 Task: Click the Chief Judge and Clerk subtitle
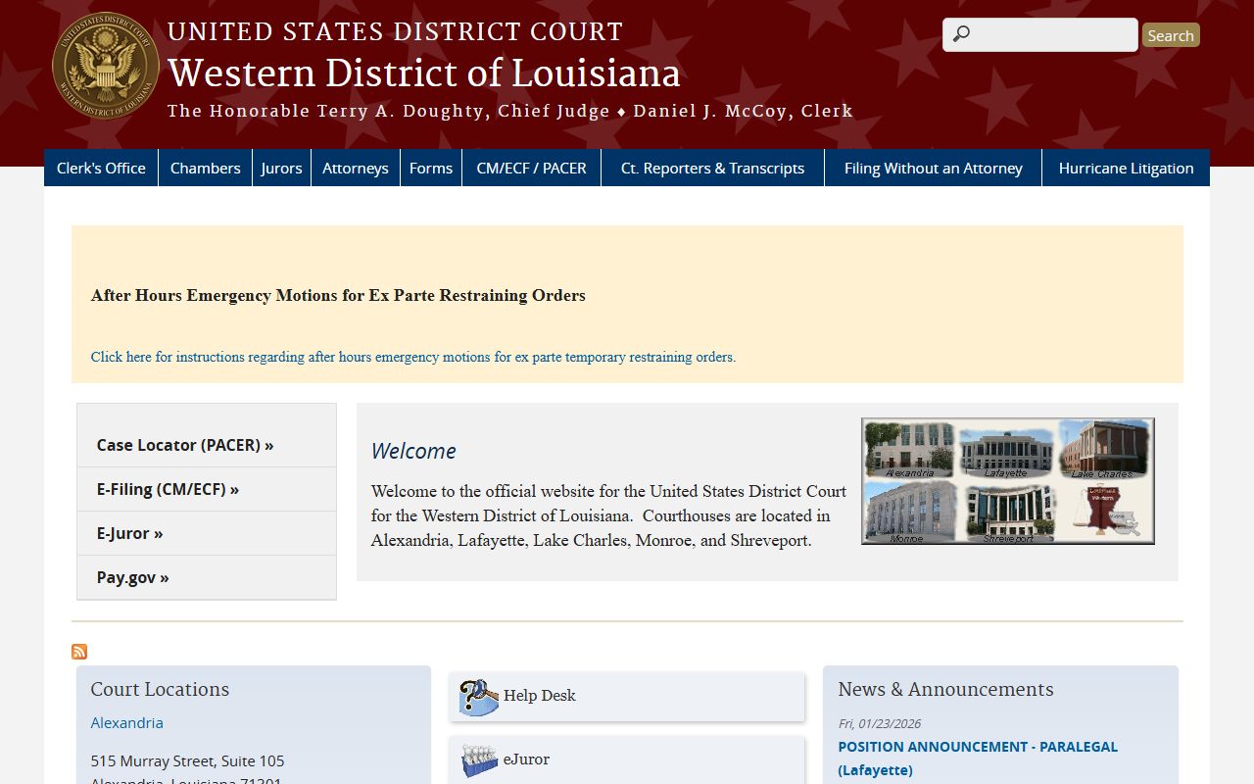[510, 111]
